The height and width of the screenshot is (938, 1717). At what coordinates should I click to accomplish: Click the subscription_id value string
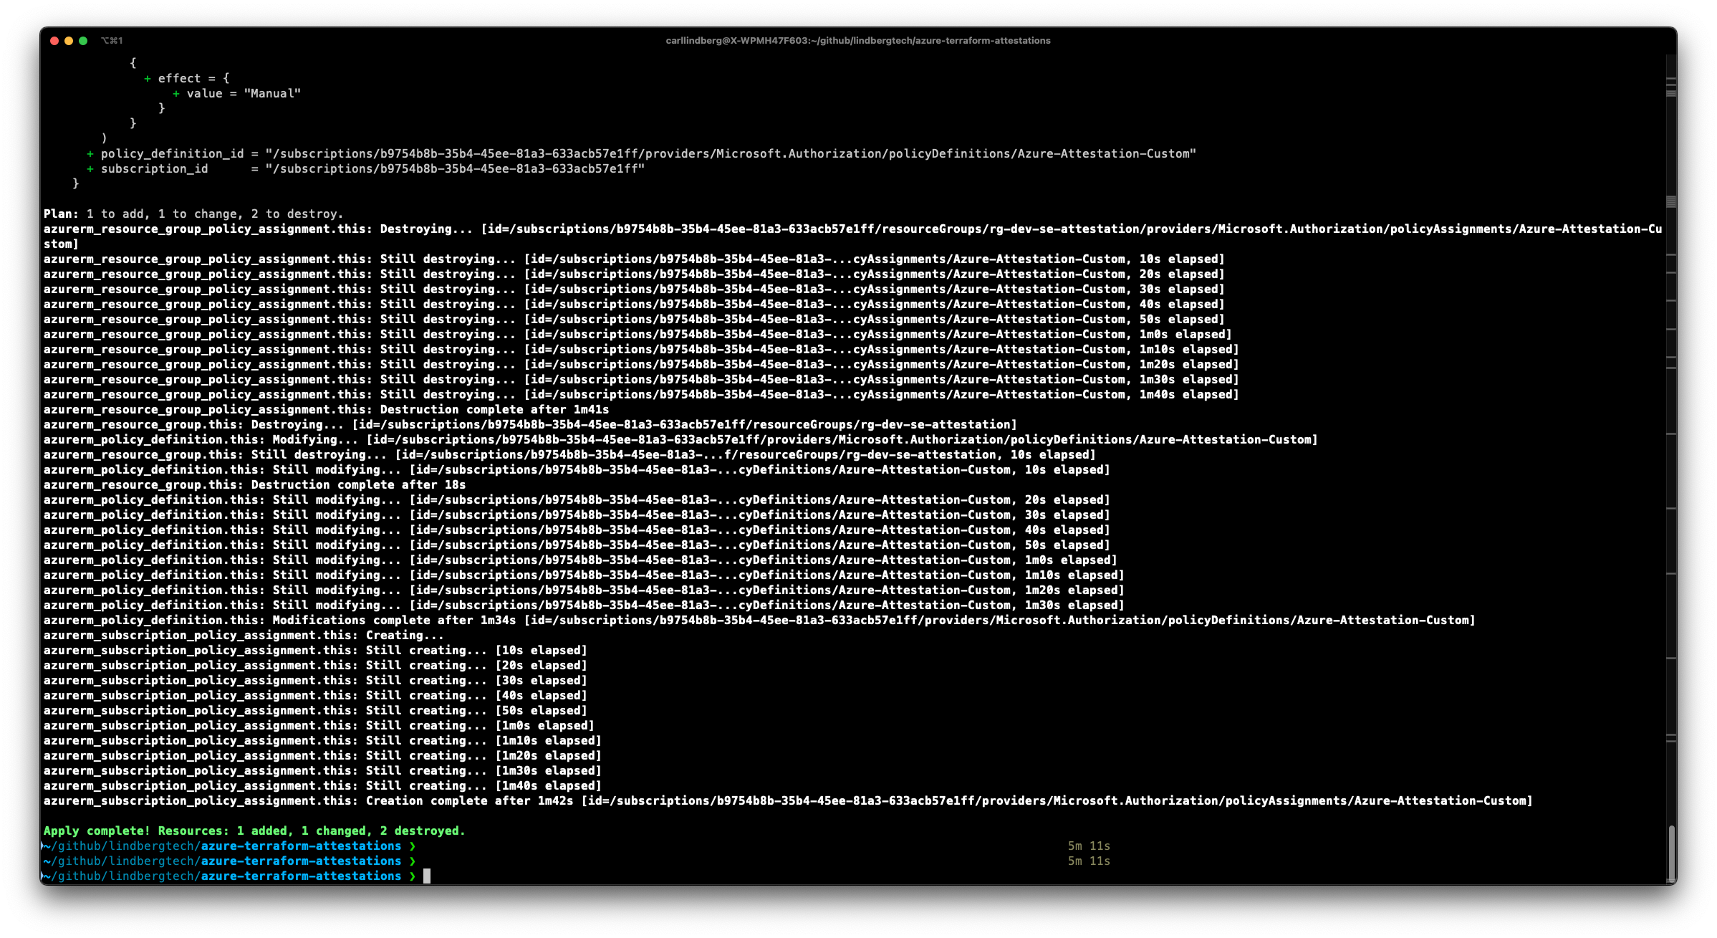[455, 169]
